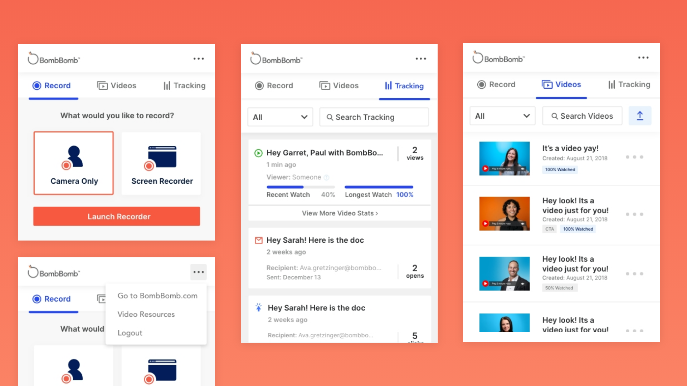687x386 pixels.
Task: Click envelope icon beside Hey Sarah 2-opens entry
Action: [258, 241]
